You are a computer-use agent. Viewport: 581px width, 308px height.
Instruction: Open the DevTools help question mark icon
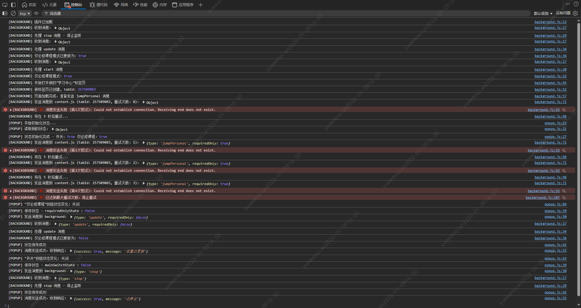pos(576,4)
